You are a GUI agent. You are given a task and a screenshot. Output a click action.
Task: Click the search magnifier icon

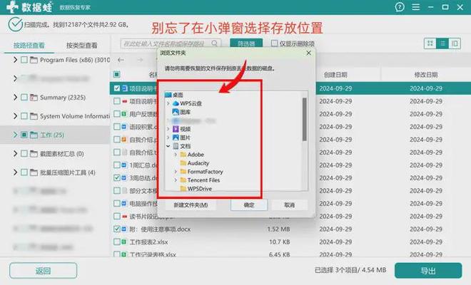(x=215, y=43)
